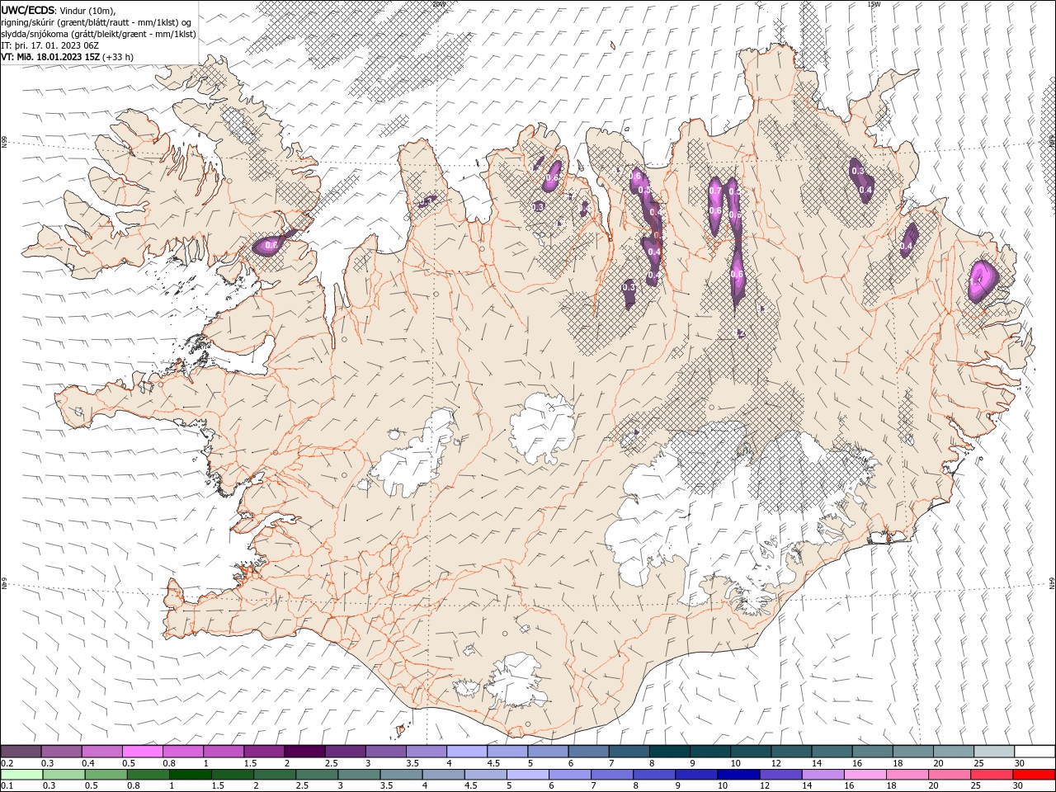Click the lavender 5 swatch in bottom legend
This screenshot has height=792, width=1056.
pyautogui.click(x=527, y=775)
